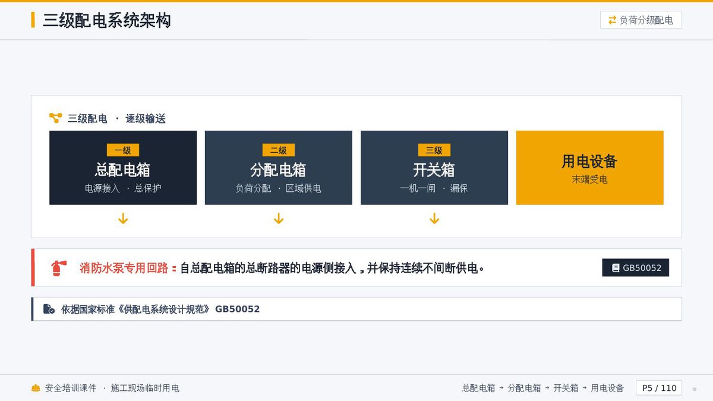Click the dark GB50052 badge button
This screenshot has width=713, height=401.
pyautogui.click(x=636, y=268)
